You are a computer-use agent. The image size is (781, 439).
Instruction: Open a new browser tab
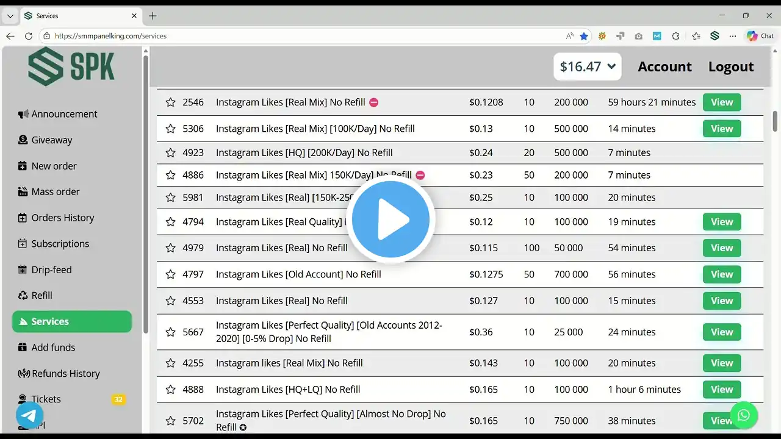coord(153,16)
